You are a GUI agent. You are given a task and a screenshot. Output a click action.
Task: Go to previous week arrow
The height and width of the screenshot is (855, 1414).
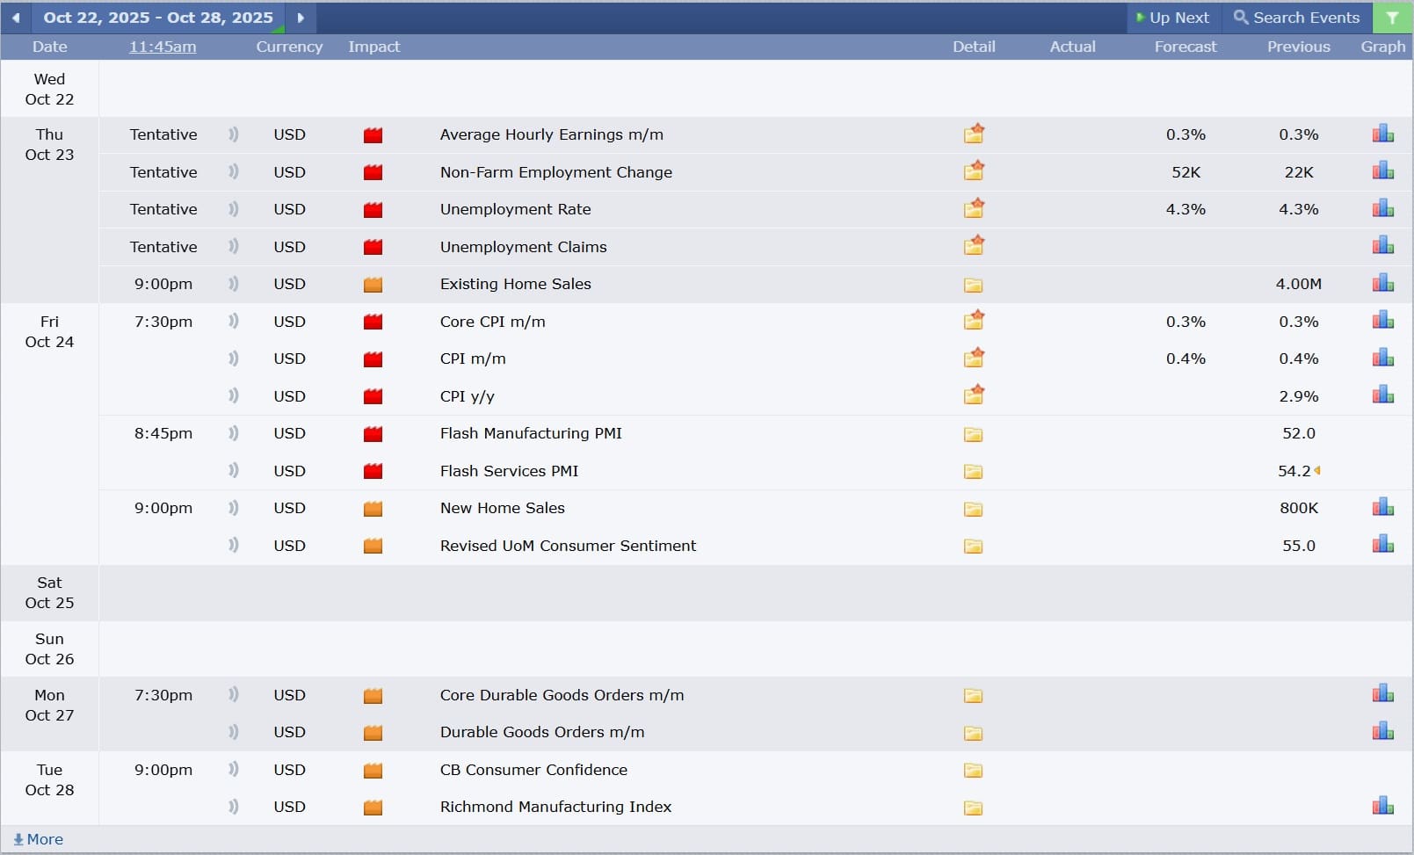pyautogui.click(x=16, y=18)
